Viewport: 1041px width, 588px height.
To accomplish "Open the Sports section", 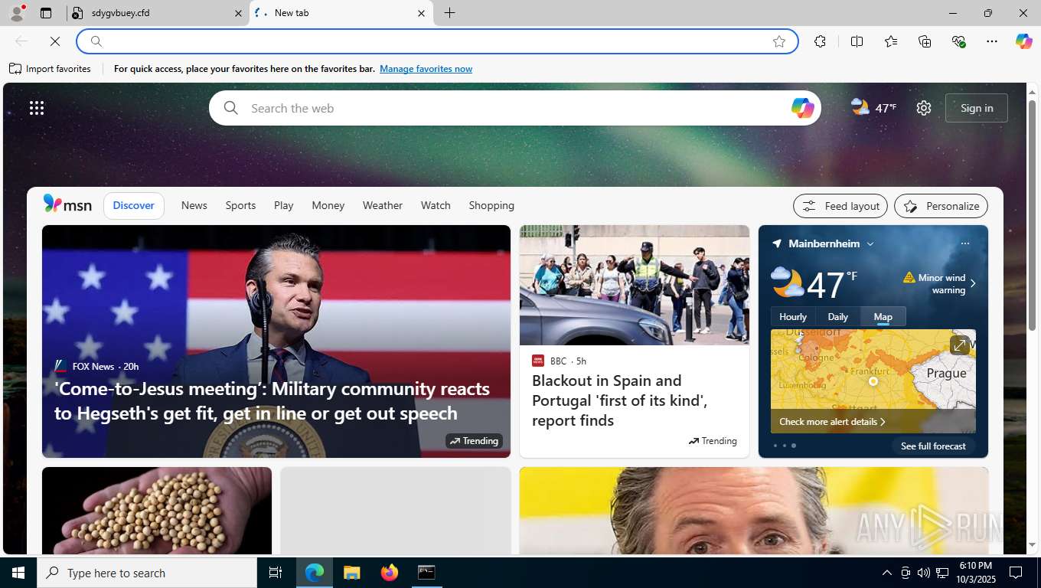I will click(x=240, y=205).
